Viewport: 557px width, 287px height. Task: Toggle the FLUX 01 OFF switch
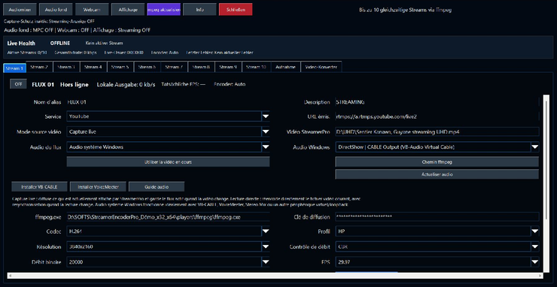pyautogui.click(x=18, y=84)
